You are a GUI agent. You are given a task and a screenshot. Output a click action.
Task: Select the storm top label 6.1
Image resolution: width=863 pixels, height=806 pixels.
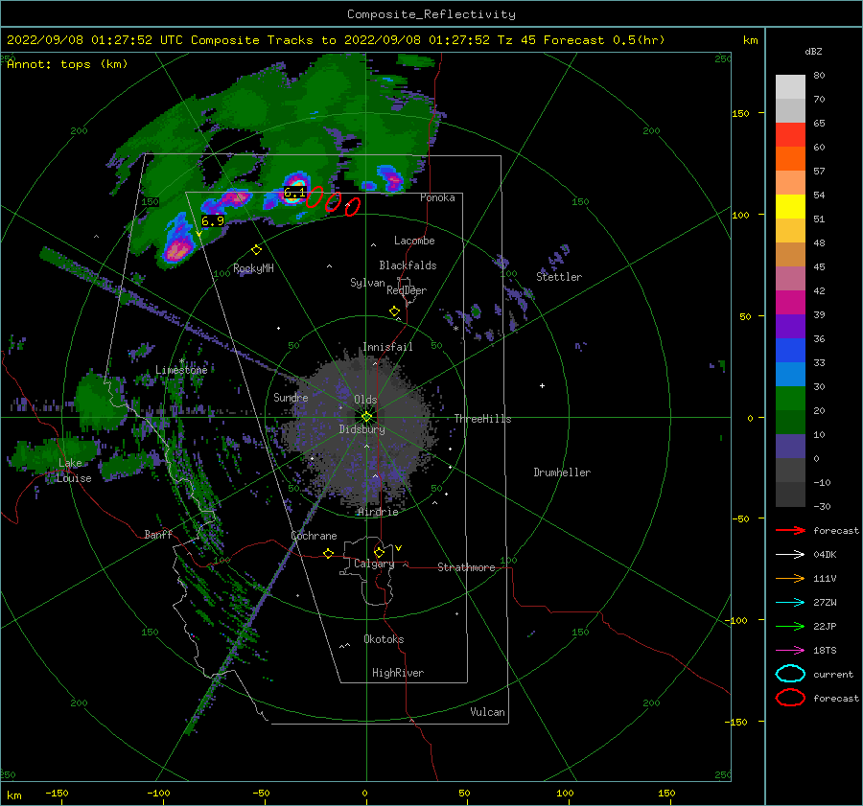coord(294,193)
